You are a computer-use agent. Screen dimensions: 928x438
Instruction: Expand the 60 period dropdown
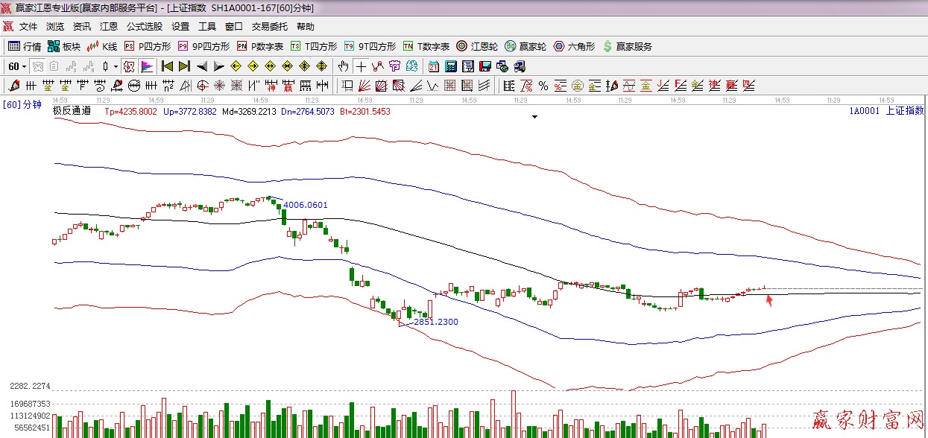(17, 66)
